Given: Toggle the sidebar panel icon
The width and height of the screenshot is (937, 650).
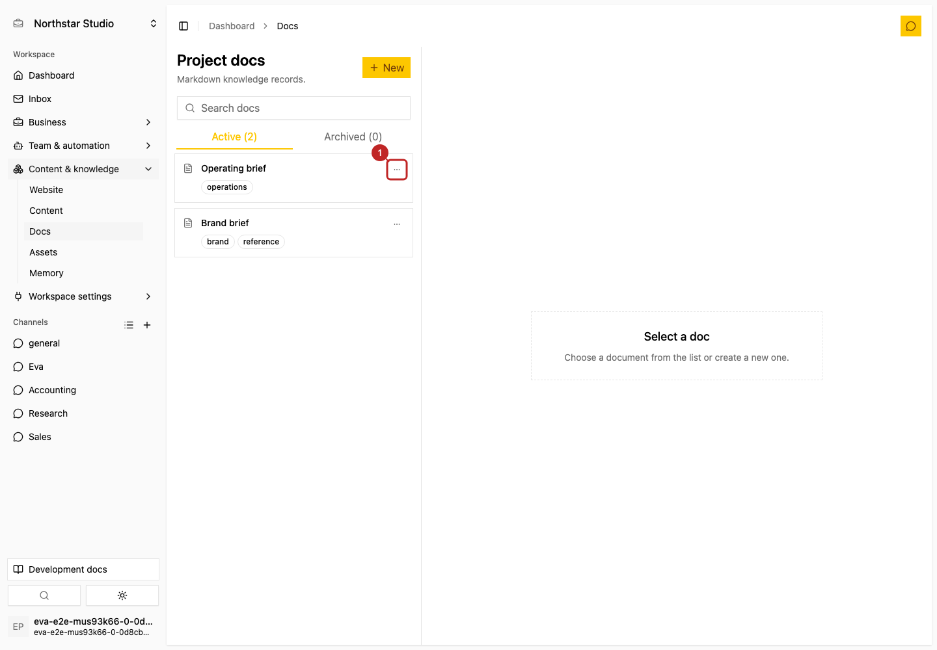Looking at the screenshot, I should pyautogui.click(x=183, y=26).
